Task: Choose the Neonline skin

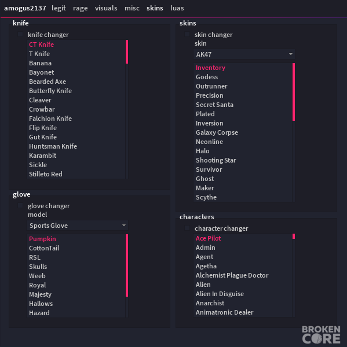Action: [x=243, y=142]
